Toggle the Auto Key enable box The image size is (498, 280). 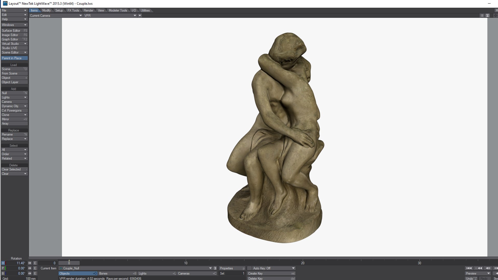click(249, 268)
